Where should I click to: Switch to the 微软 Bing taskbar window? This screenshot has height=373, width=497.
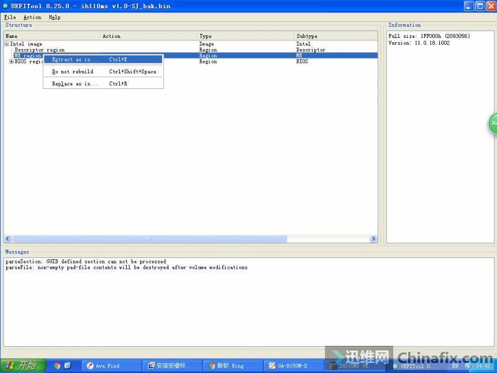tap(234, 366)
